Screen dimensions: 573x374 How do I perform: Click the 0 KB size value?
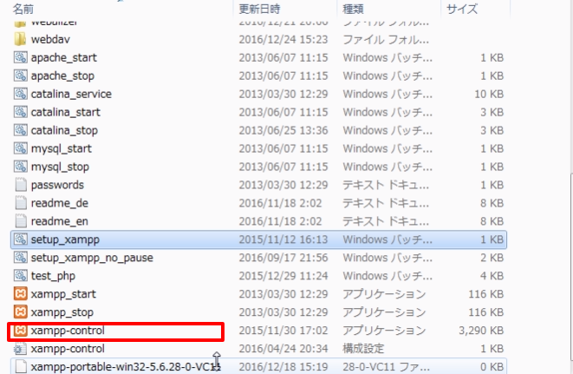click(492, 367)
